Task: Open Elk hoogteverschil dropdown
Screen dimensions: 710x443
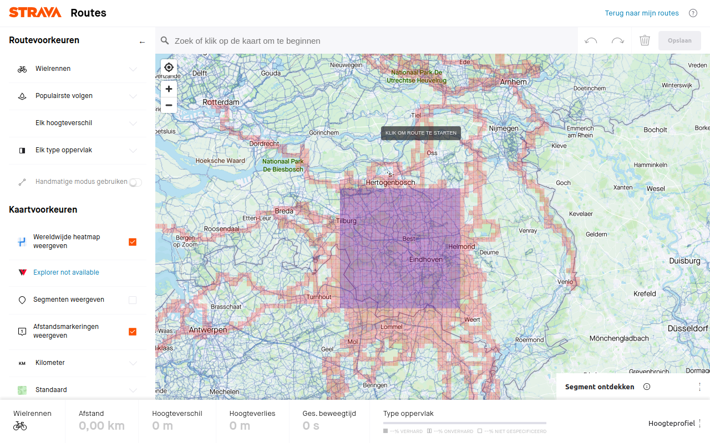Action: pos(78,123)
